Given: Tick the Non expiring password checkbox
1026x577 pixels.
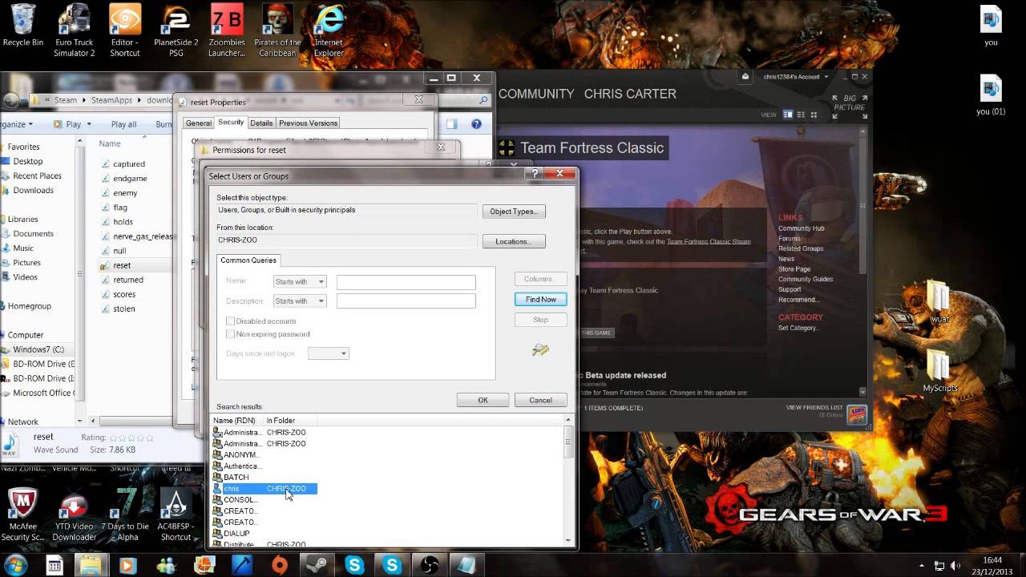Looking at the screenshot, I should [231, 334].
